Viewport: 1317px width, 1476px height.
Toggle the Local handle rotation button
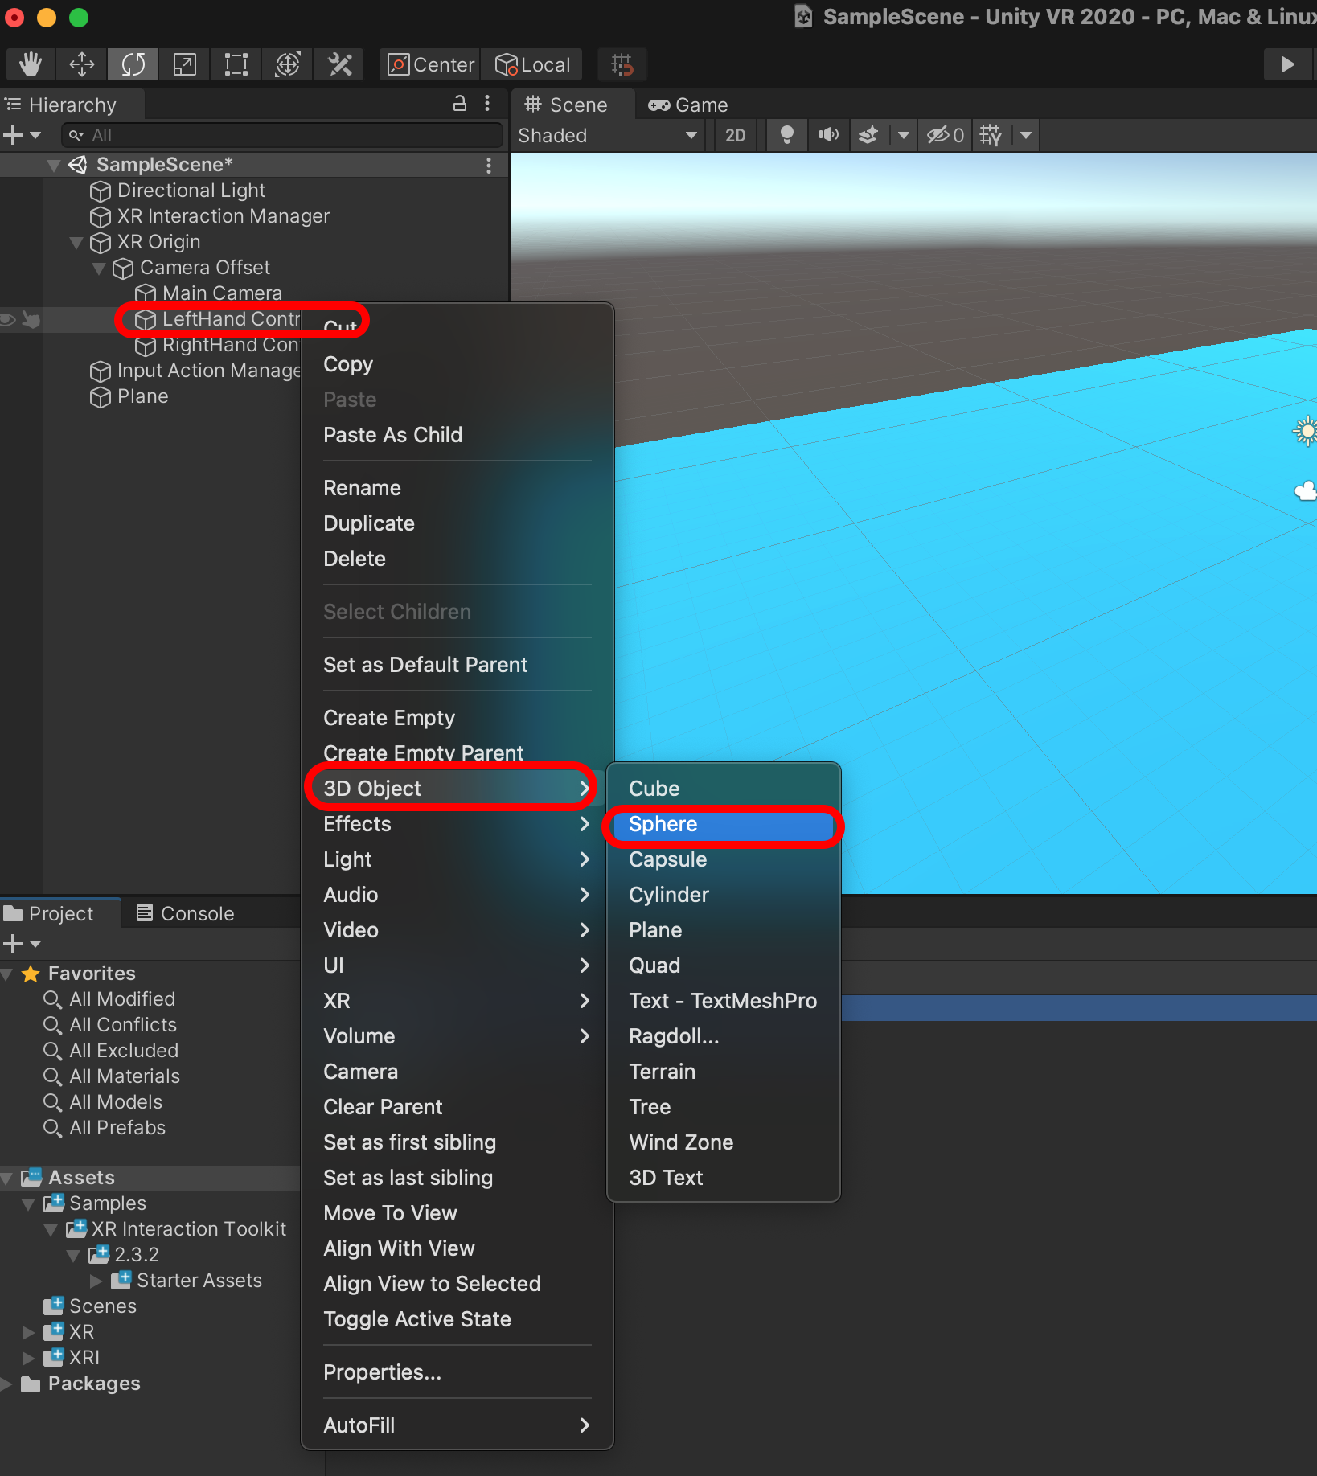[532, 64]
